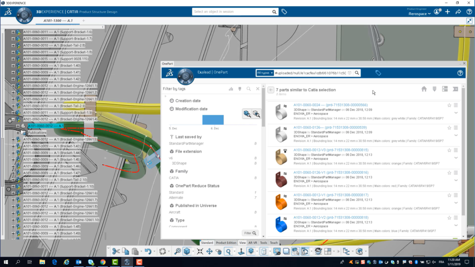Click the bar chart icon in Filter by tags
The height and width of the screenshot is (267, 475).
coord(231,89)
